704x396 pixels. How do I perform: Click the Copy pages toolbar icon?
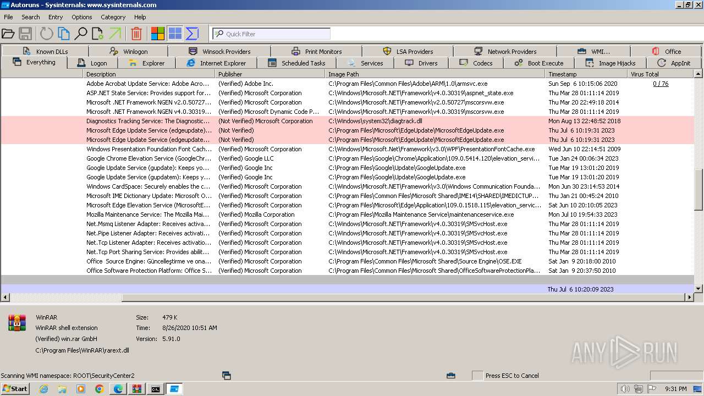coord(64,34)
